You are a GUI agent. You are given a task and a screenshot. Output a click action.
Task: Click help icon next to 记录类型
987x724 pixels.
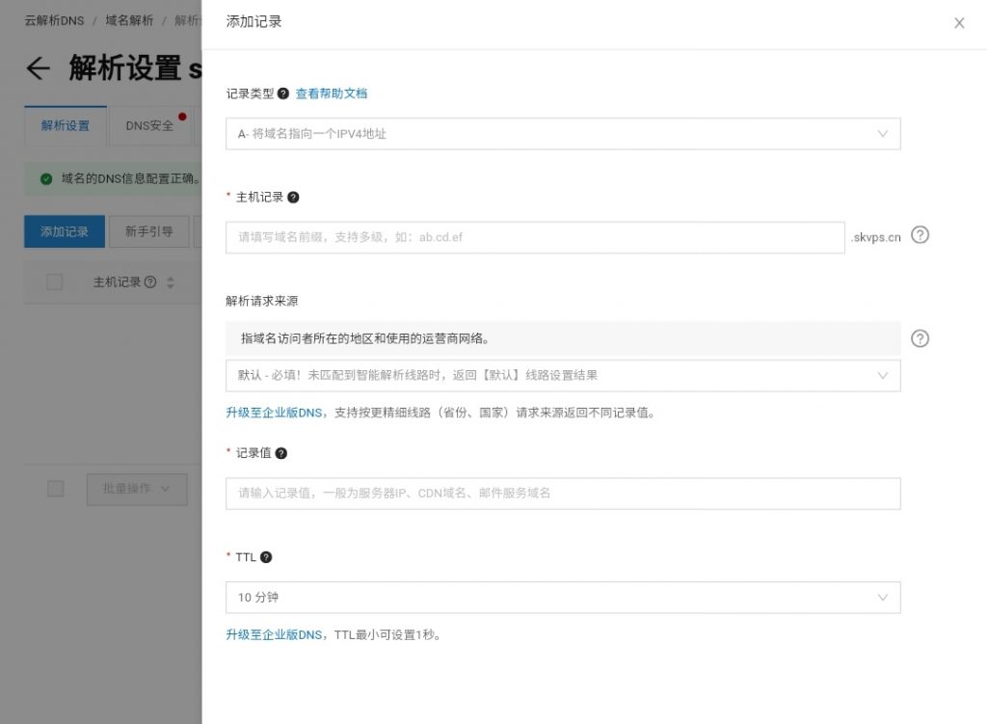tap(283, 94)
